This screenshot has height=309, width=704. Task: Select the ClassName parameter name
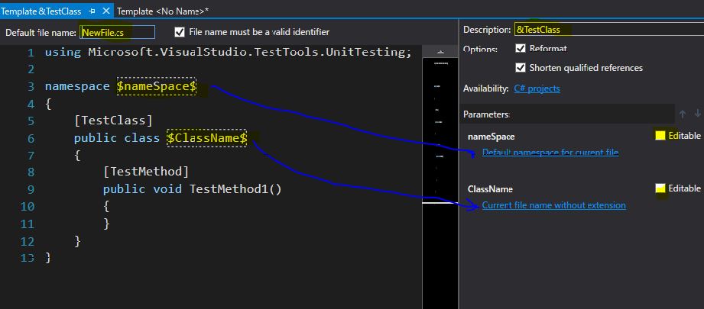490,189
